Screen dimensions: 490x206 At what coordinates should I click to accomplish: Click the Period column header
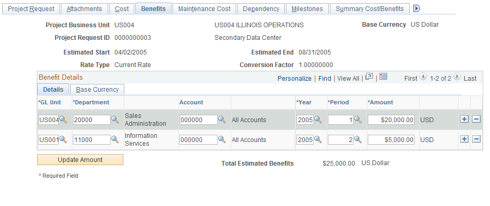pos(338,102)
